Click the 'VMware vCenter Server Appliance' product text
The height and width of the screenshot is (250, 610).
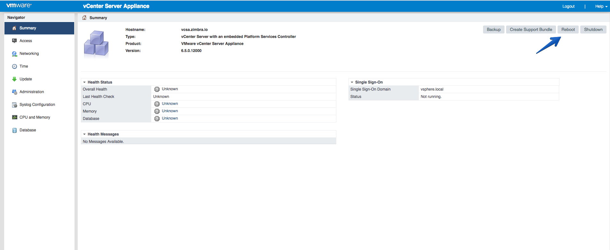pos(212,44)
